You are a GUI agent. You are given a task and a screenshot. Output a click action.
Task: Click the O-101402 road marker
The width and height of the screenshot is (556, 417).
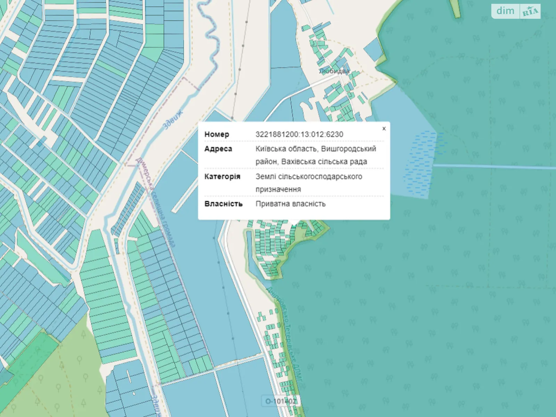[280, 401]
